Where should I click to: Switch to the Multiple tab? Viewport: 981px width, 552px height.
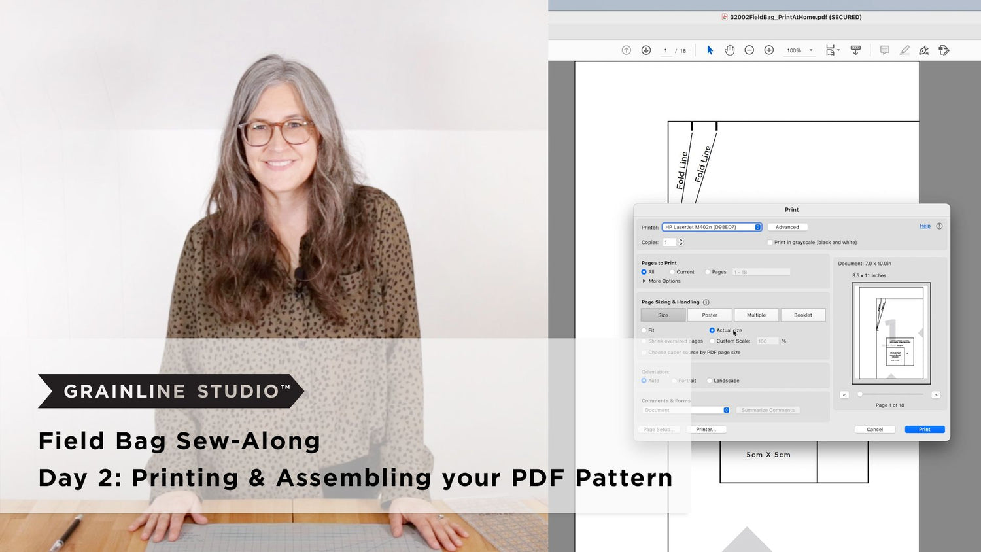coord(756,315)
